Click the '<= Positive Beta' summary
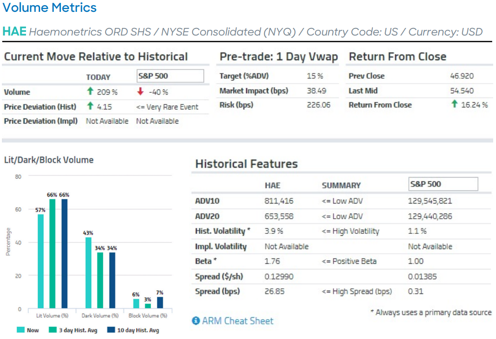496x339 pixels. (349, 261)
